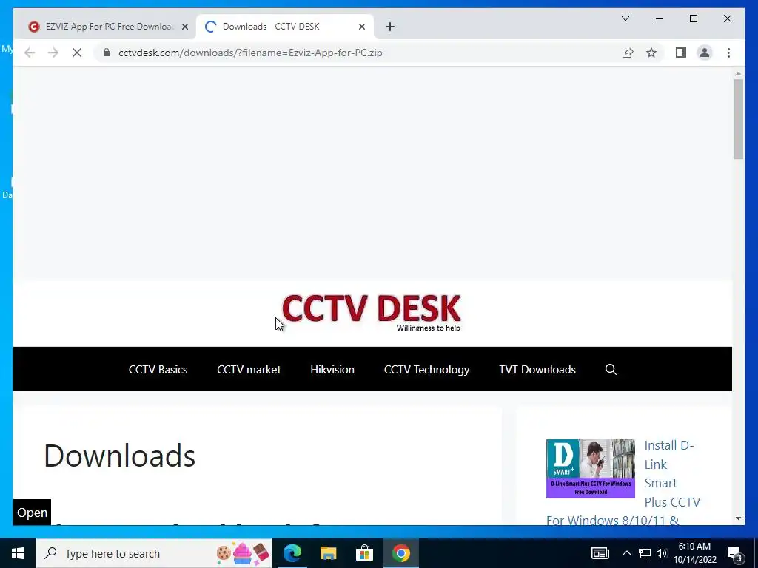Open volume control tray icon
758x568 pixels.
tap(662, 553)
